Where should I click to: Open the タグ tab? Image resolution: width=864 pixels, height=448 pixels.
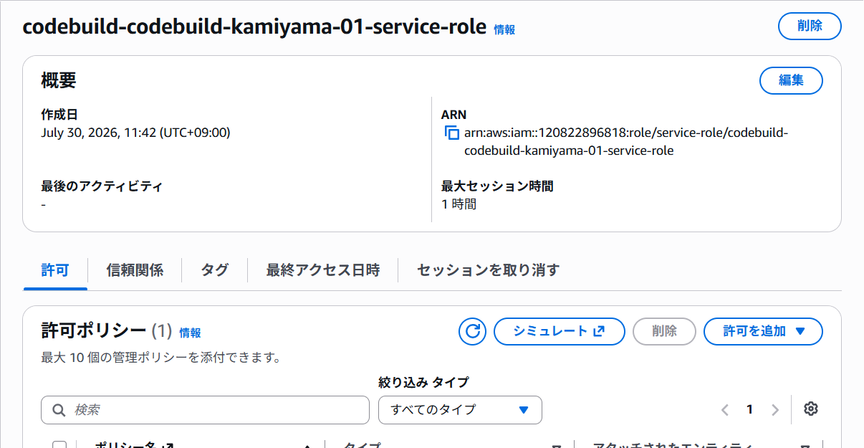214,270
